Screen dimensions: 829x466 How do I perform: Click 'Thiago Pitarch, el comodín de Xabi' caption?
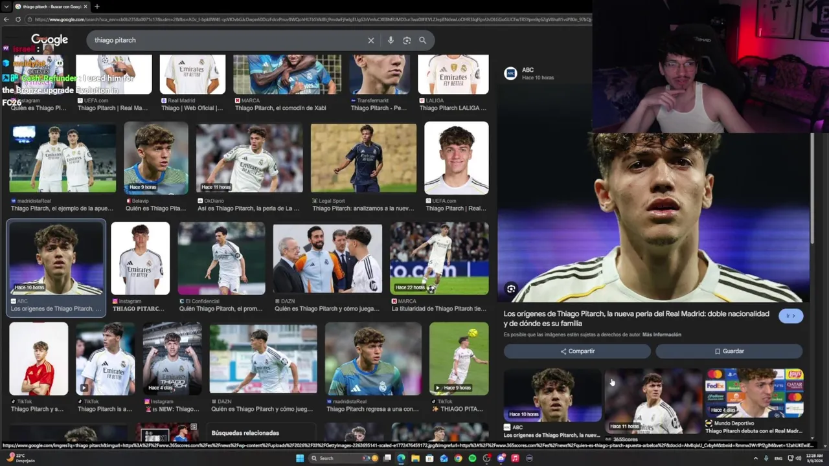pyautogui.click(x=280, y=108)
